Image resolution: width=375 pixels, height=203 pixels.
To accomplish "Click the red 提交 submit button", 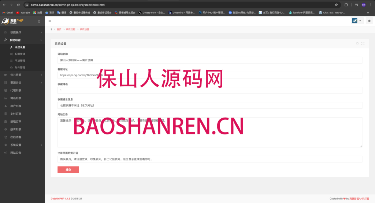I will click(x=68, y=170).
